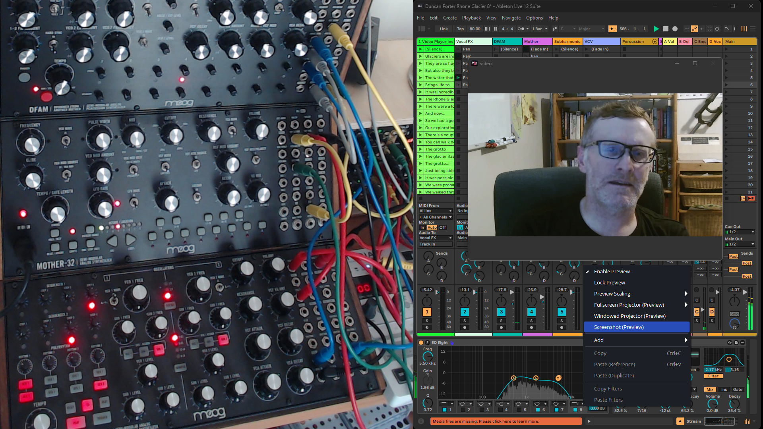Toggle the Follow playback arrow button

coord(612,29)
